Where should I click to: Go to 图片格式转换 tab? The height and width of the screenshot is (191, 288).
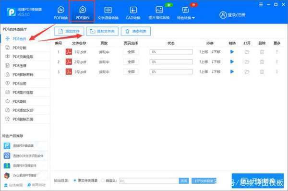click(159, 13)
